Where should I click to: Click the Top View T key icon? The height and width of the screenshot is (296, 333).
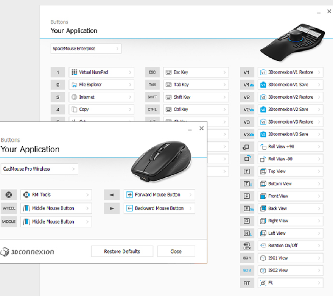(247, 171)
